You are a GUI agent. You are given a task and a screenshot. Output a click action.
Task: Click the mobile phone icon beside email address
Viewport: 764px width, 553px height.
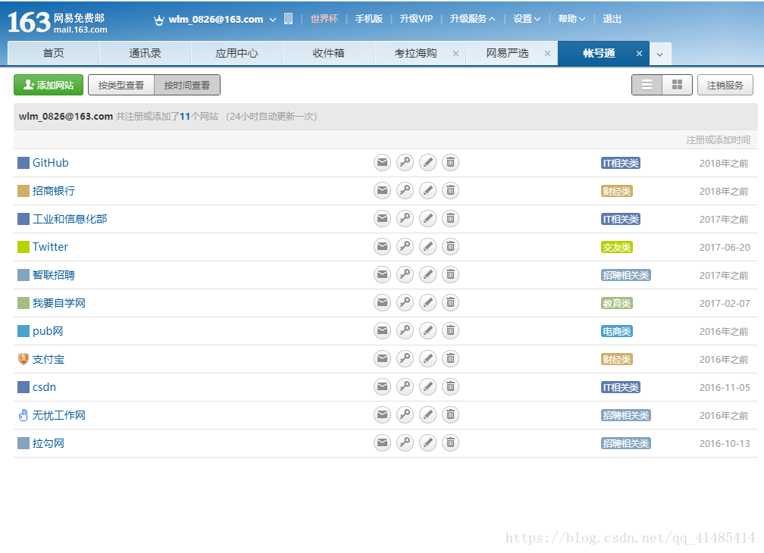(x=289, y=19)
